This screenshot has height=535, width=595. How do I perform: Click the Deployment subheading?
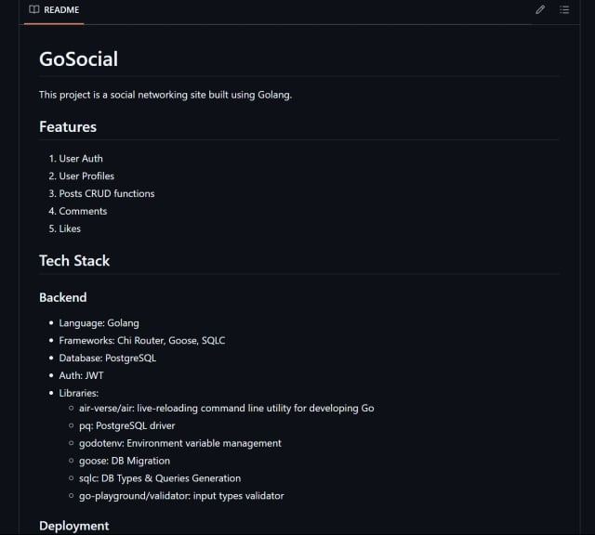coord(74,526)
